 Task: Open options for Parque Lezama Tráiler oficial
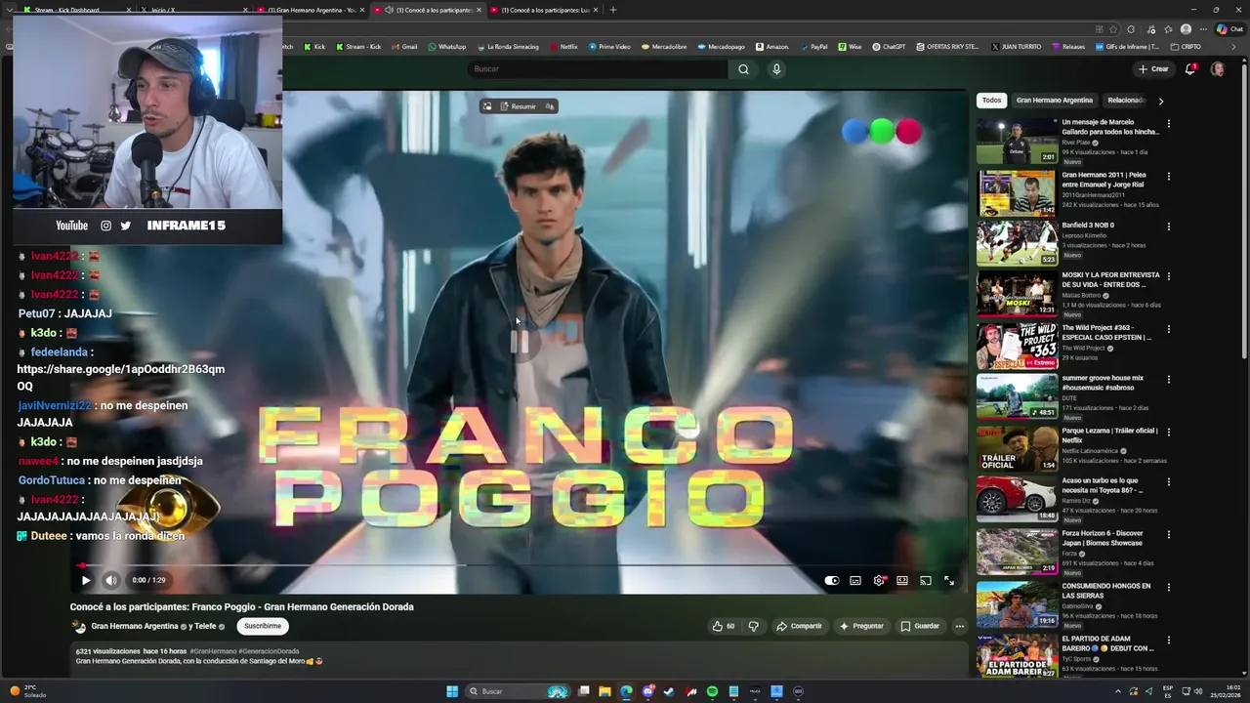(x=1169, y=432)
